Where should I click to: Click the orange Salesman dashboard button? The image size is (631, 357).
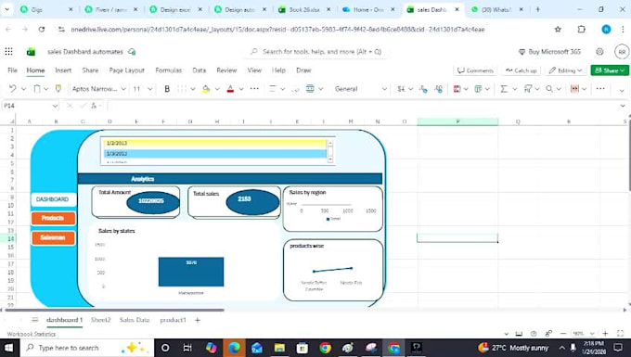(x=53, y=238)
